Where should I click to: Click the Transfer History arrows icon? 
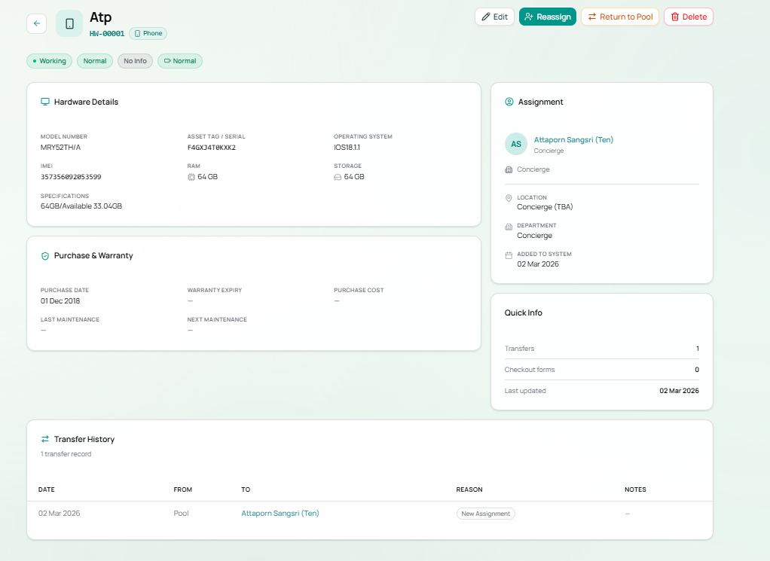pos(45,439)
